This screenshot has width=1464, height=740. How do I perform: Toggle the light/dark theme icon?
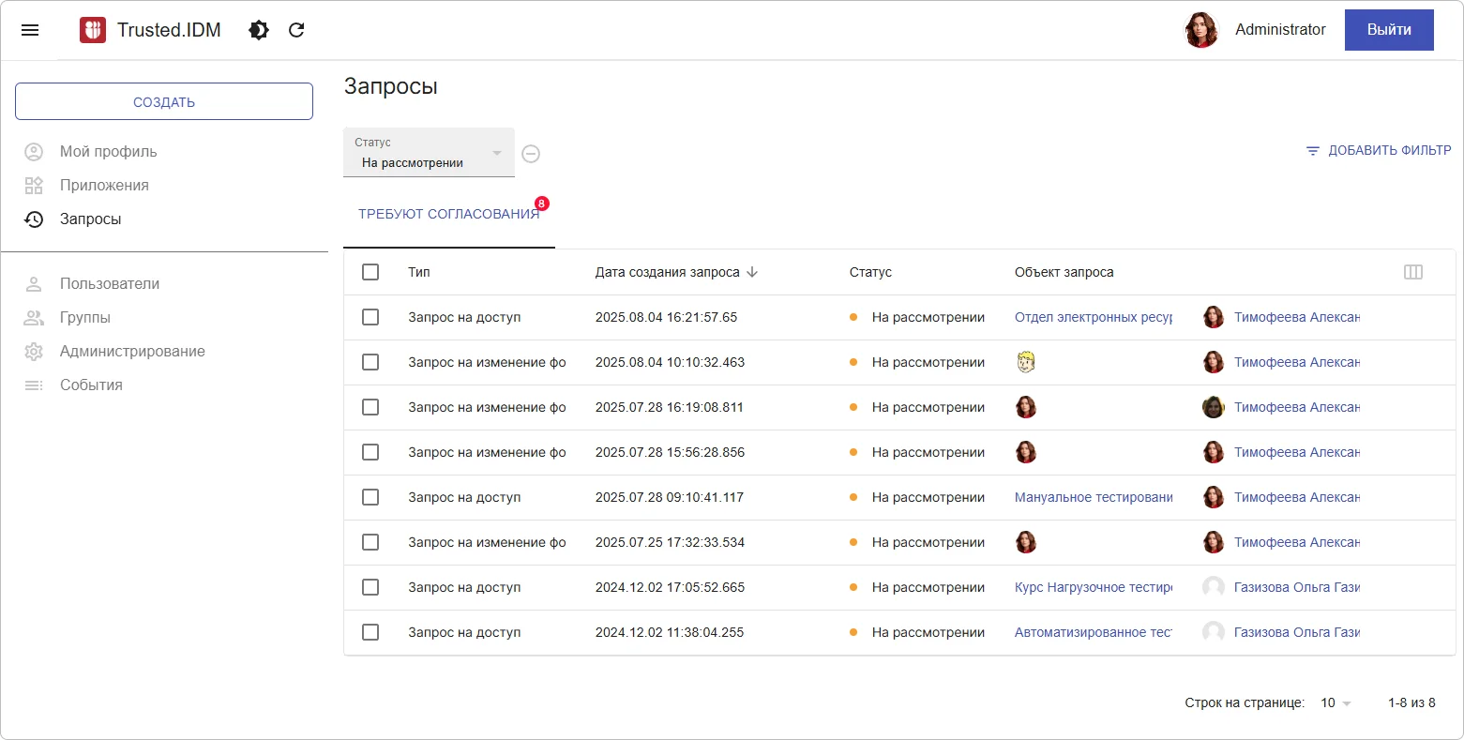click(259, 30)
